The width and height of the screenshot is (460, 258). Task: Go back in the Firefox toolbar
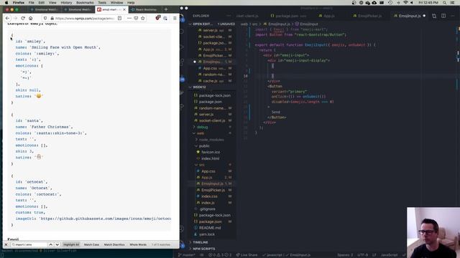pyautogui.click(x=8, y=18)
